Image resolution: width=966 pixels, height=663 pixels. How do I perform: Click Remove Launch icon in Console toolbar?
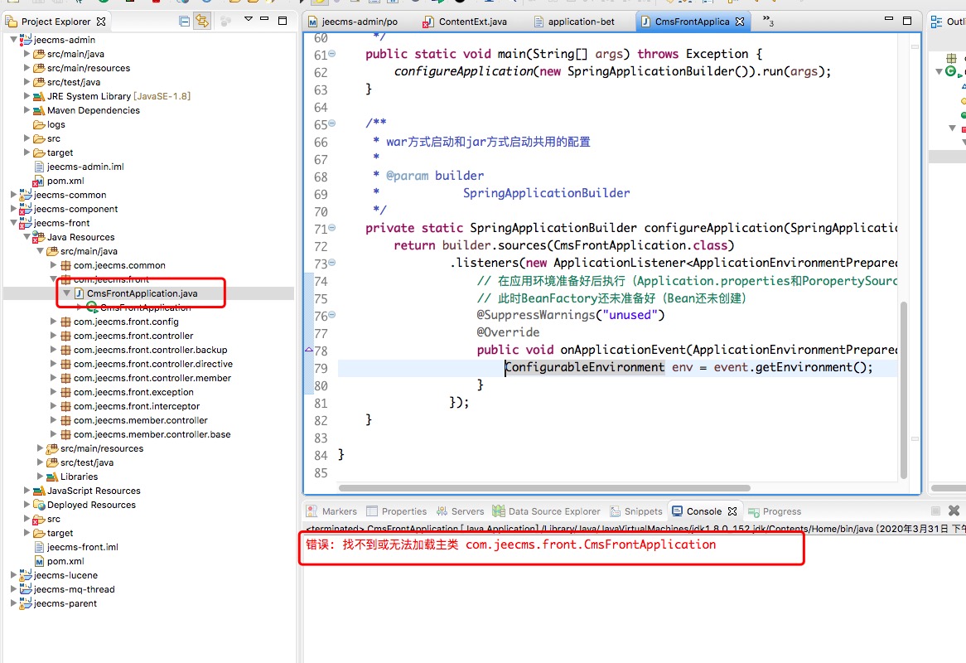954,511
